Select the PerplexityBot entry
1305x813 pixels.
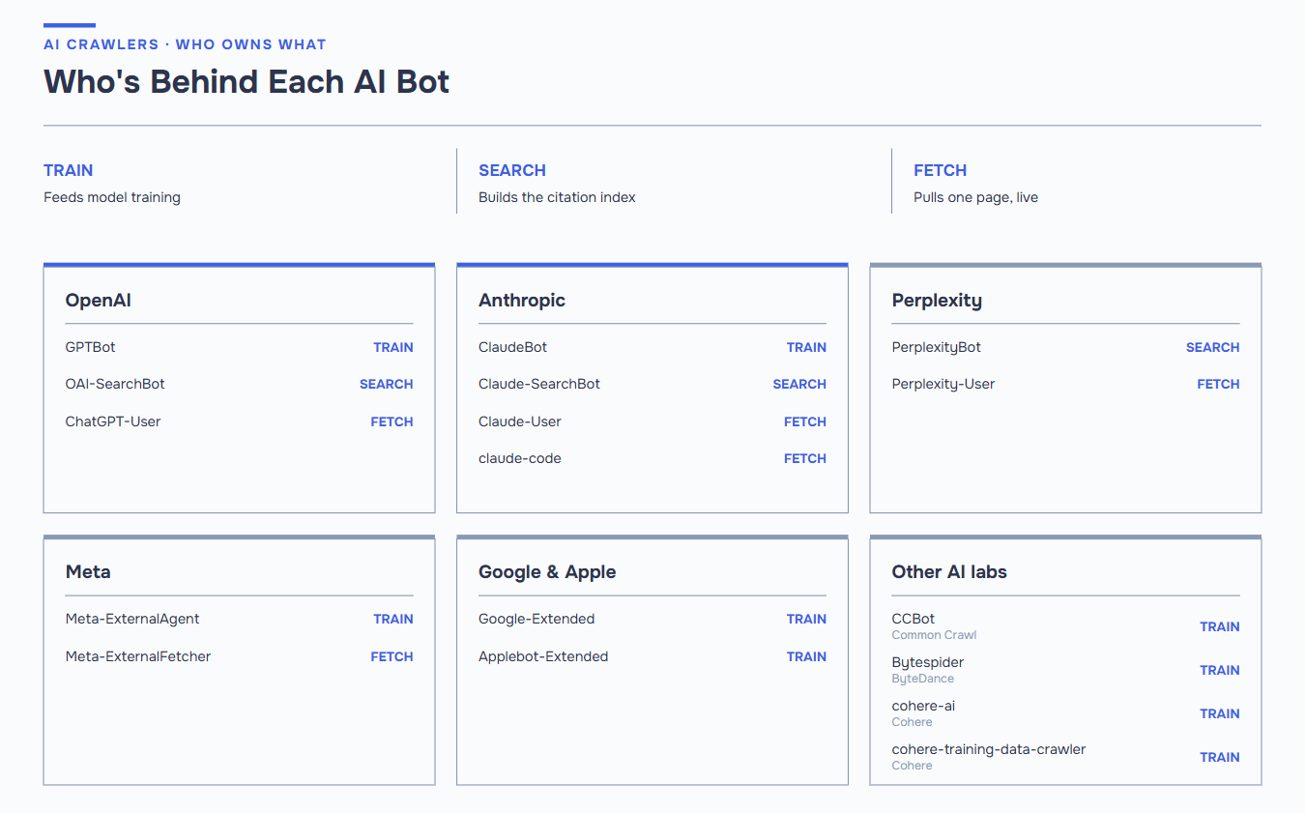(937, 347)
